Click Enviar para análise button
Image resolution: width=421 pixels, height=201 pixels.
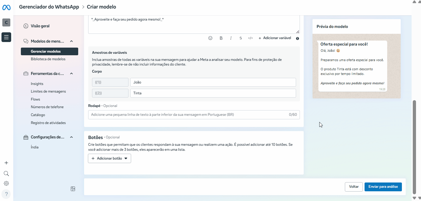tap(383, 187)
